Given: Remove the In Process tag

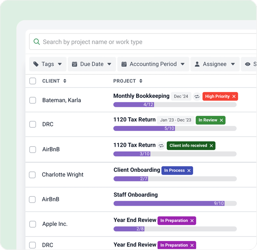Looking at the screenshot, I should pos(189,171).
